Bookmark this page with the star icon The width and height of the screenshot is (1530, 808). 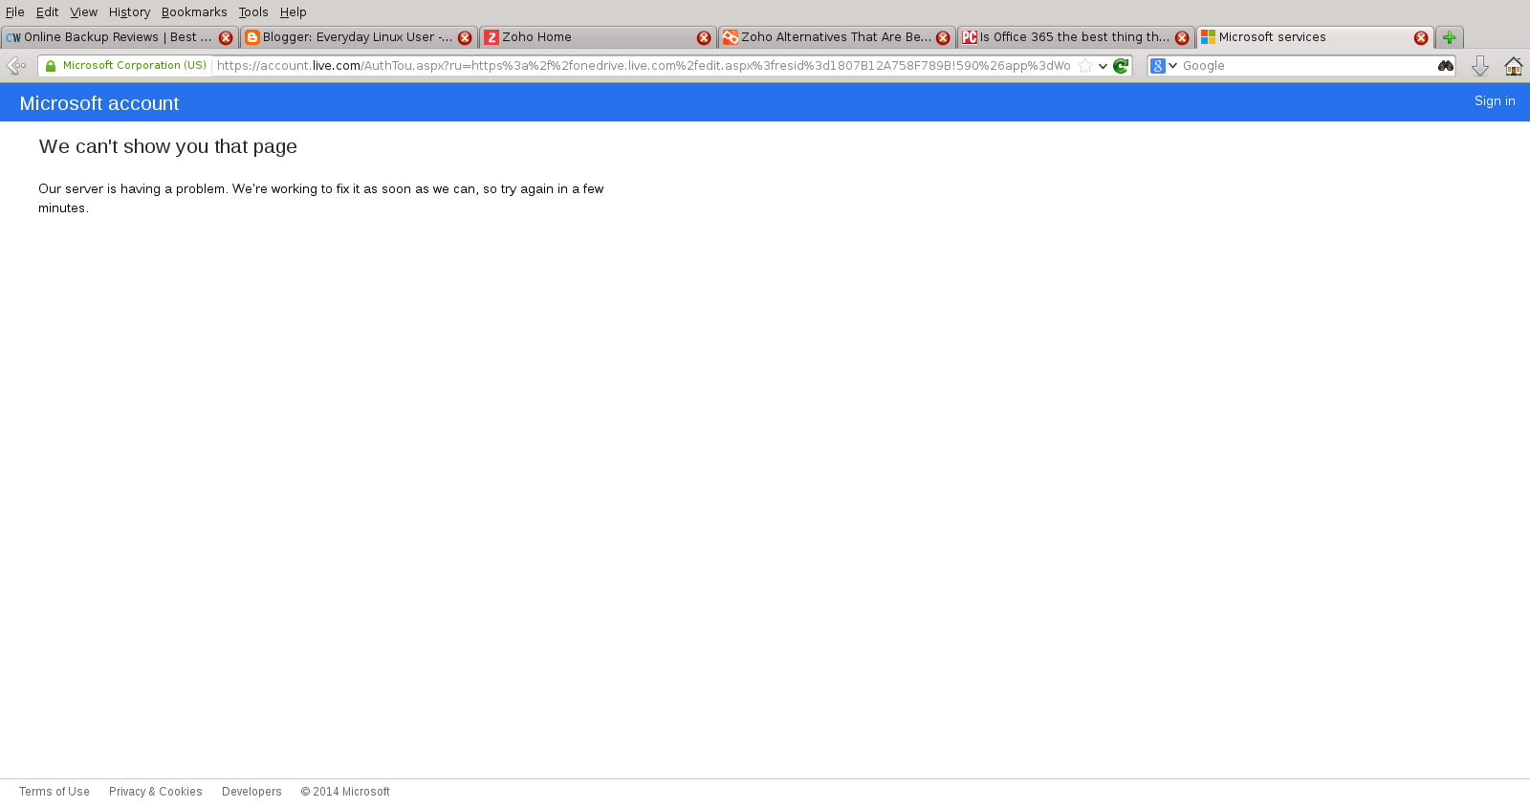click(1085, 66)
